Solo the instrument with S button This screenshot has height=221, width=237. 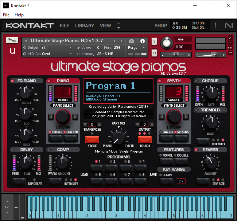click(x=154, y=41)
